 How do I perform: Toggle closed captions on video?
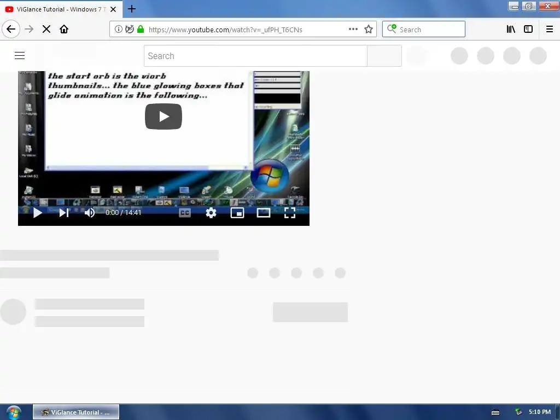coord(185,213)
